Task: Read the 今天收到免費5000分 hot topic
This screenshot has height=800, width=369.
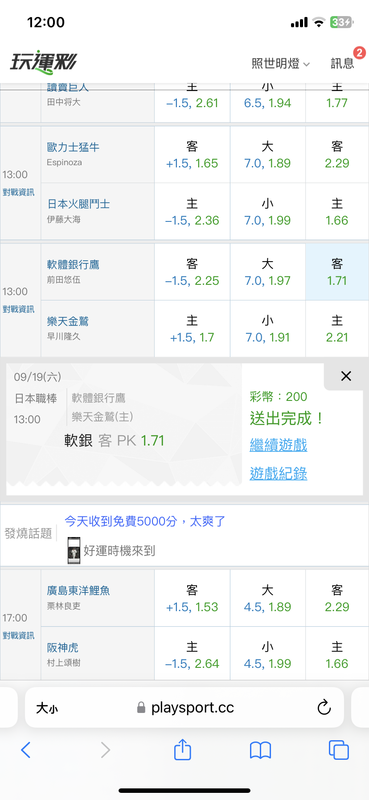Action: point(145,521)
